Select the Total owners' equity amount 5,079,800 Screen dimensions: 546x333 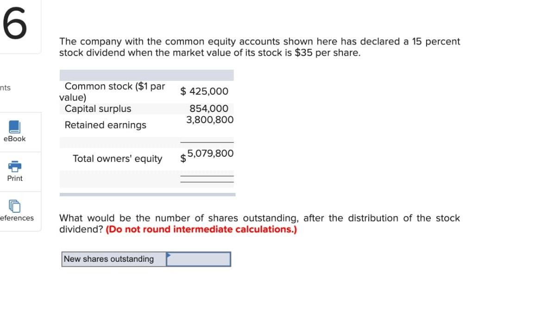coord(208,153)
